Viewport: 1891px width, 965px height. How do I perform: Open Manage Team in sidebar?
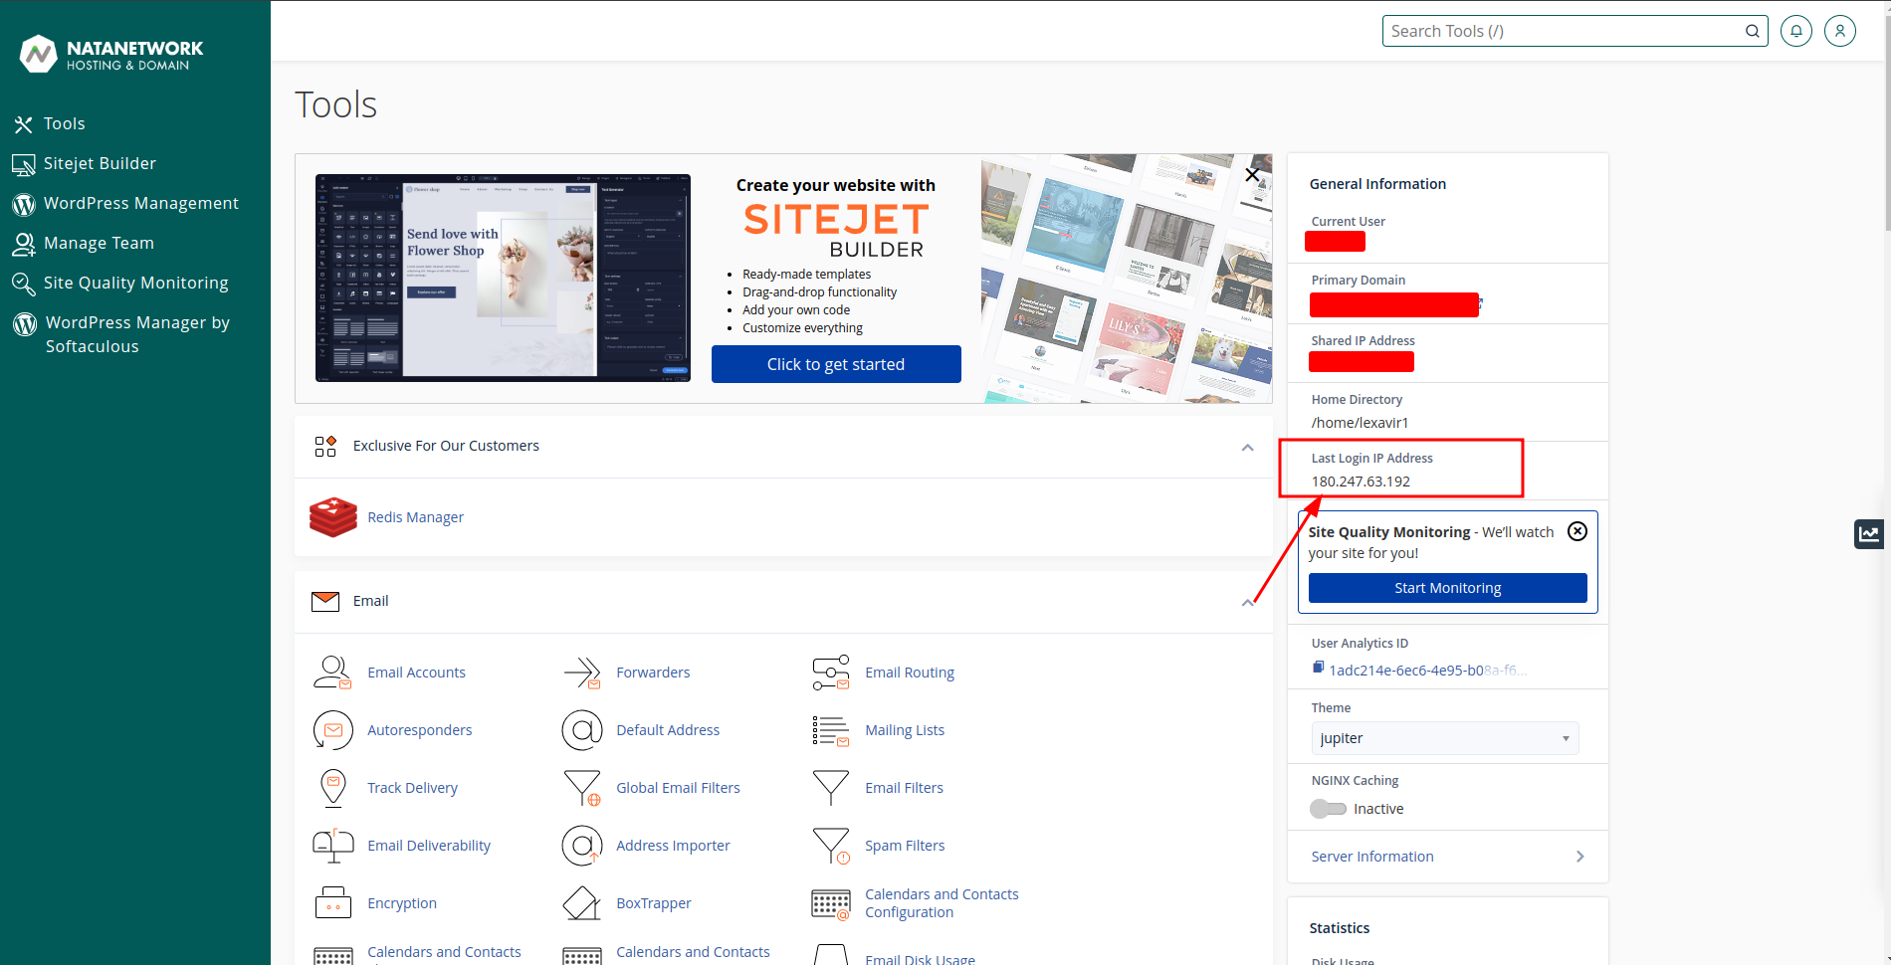[x=84, y=243]
